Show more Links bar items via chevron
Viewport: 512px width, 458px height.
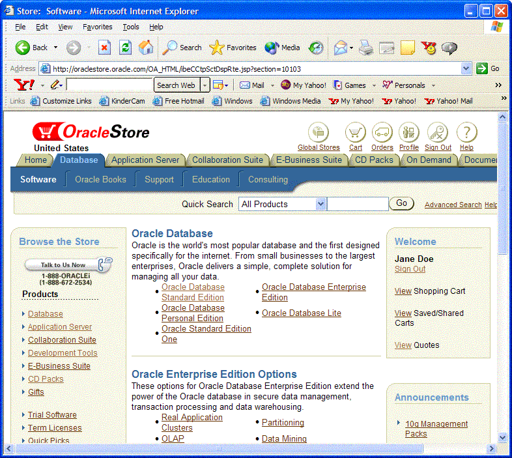(504, 98)
